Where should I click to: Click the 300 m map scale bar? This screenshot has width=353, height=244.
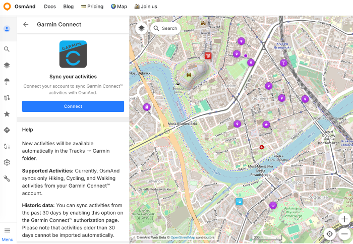(267, 237)
